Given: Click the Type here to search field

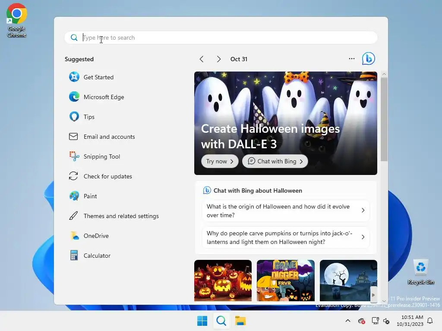Looking at the screenshot, I should coord(221,37).
